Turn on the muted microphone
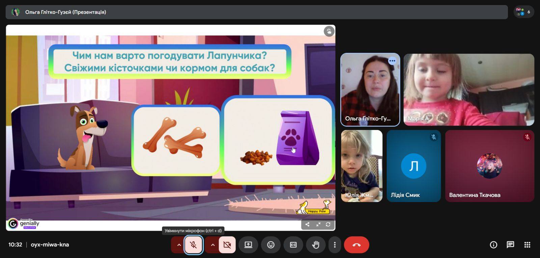 (x=193, y=245)
